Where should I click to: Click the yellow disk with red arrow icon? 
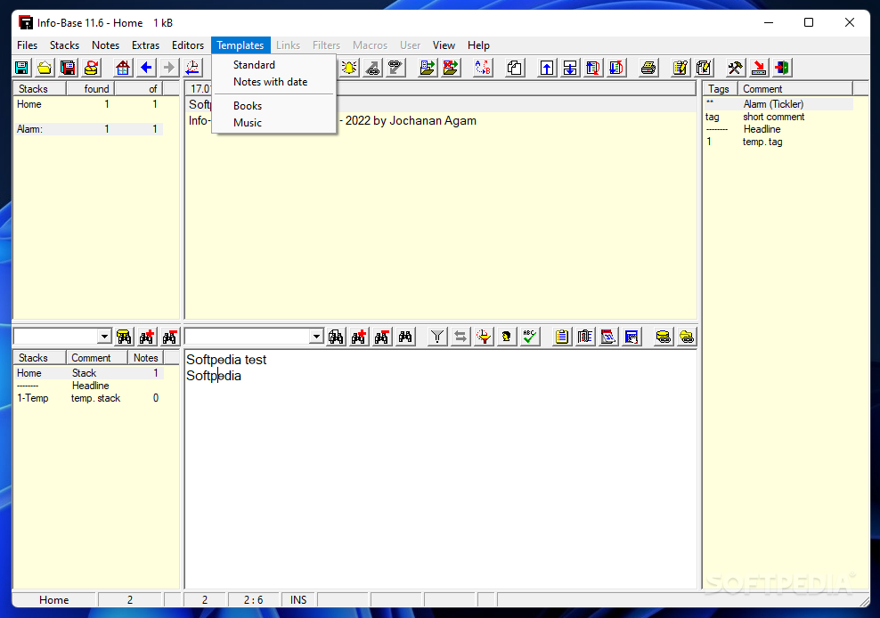click(92, 68)
